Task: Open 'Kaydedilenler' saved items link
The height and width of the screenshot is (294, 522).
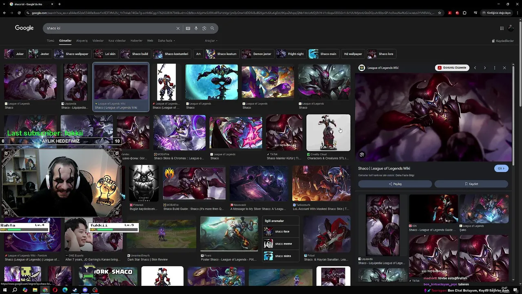Action: pyautogui.click(x=503, y=41)
